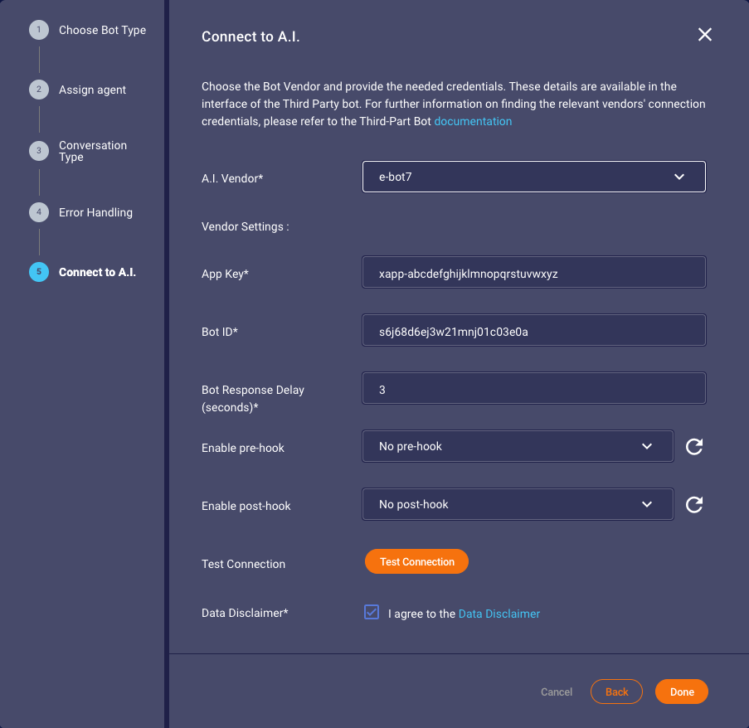
Task: Click the Done button
Action: tap(681, 692)
